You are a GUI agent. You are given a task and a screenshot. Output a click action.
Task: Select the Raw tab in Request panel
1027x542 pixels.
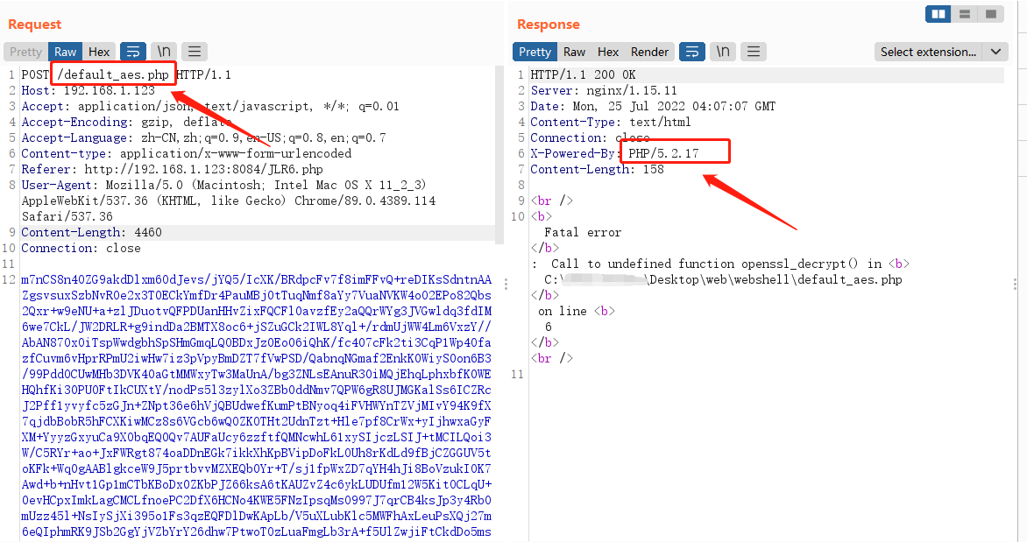pos(65,52)
